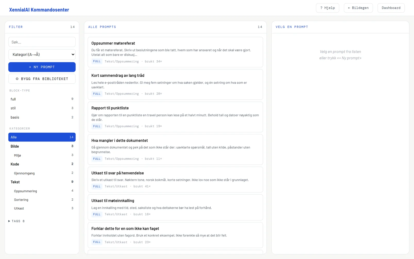
Task: Open Kort sammendrag av lang tråd prompt
Action: coord(175,84)
